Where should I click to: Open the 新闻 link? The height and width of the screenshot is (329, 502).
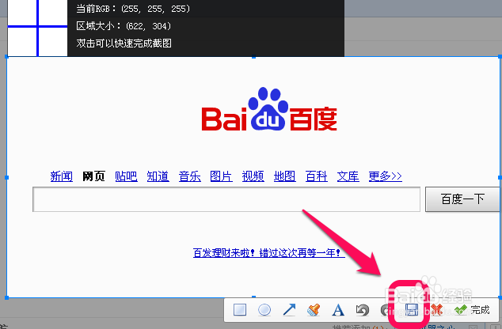(62, 176)
